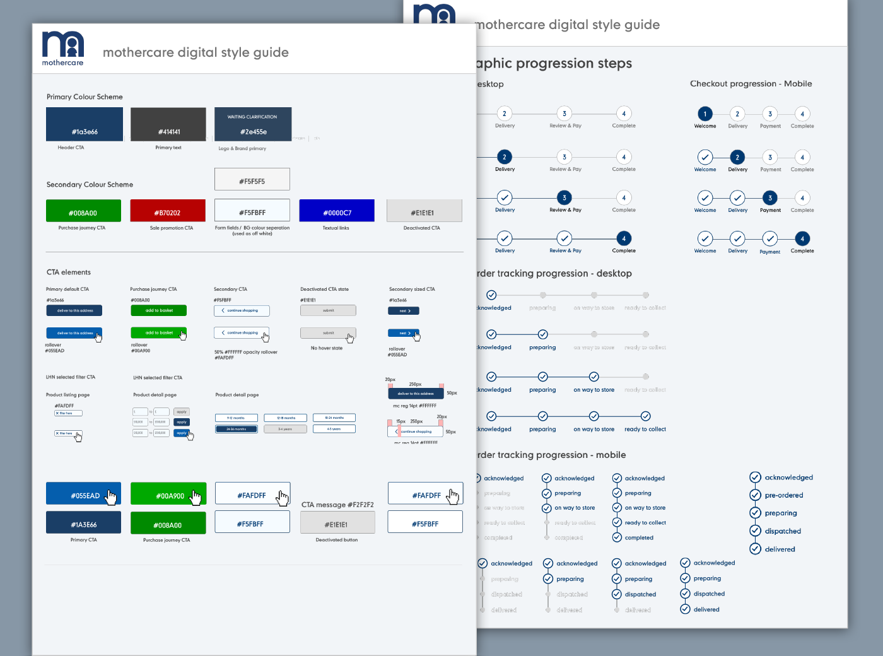This screenshot has width=883, height=656.
Task: Click the check icon above desktop 'ready to collect' in last tracking row
Action: (645, 416)
